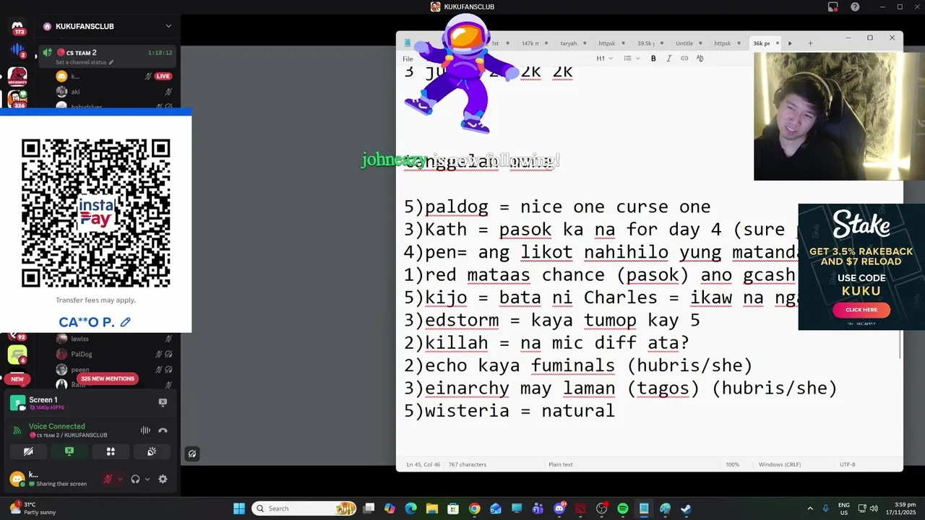Select user aki in voice list
This screenshot has width=925, height=520.
(75, 92)
